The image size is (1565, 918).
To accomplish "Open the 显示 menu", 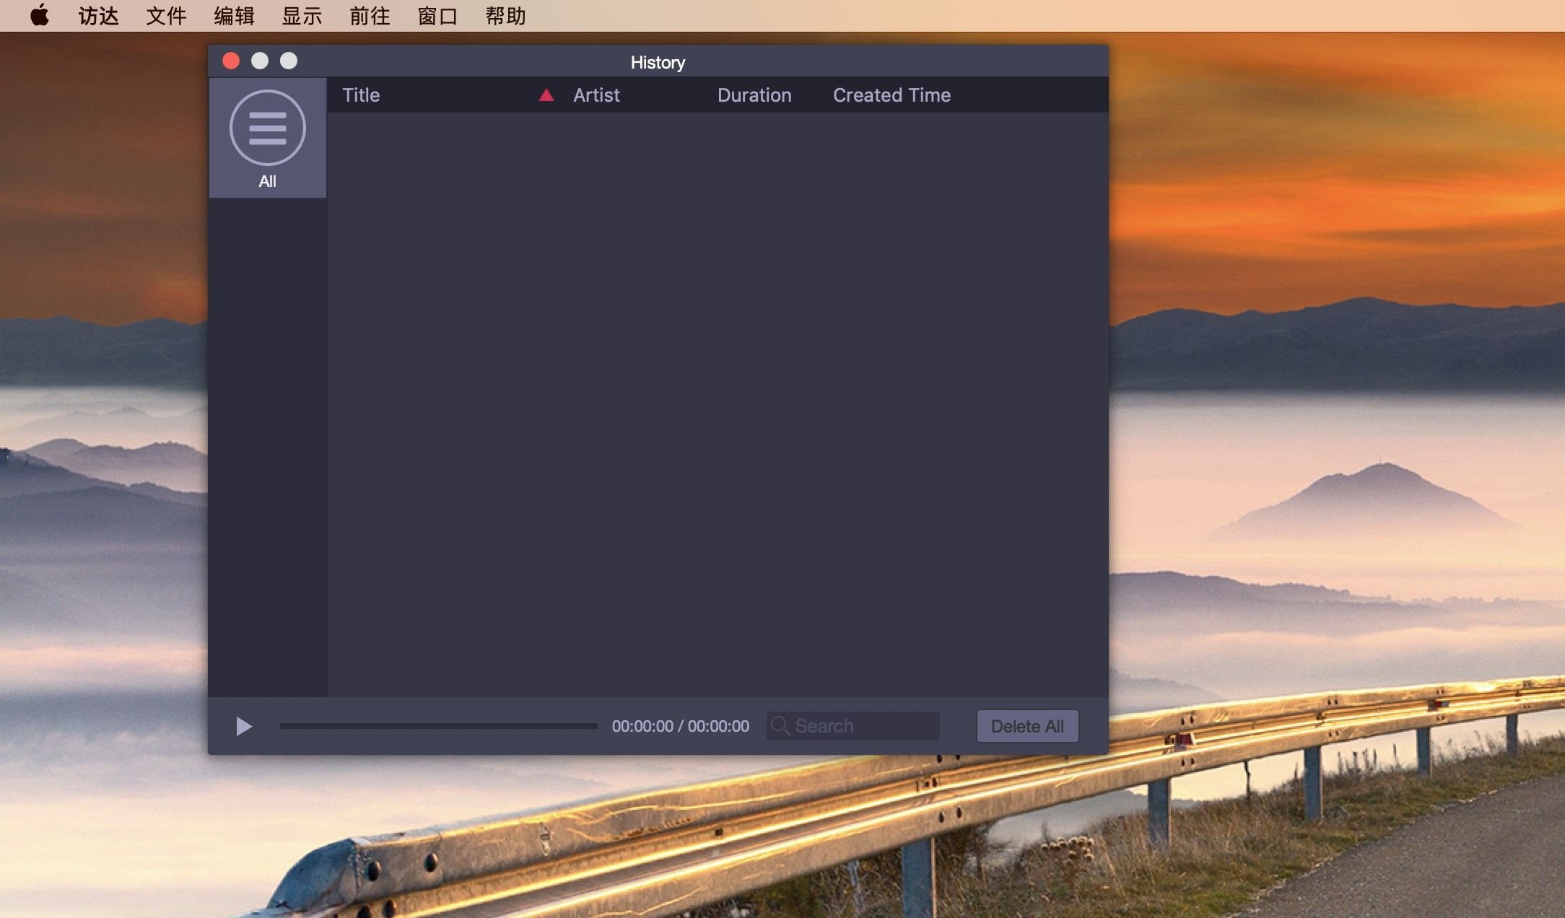I will (x=302, y=16).
